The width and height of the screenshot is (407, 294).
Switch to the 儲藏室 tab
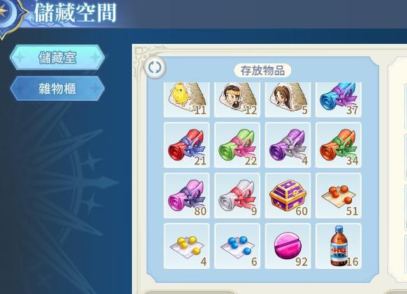point(57,57)
